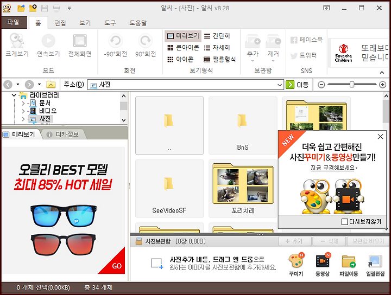Open the 파일이동 file move tool

point(349,265)
